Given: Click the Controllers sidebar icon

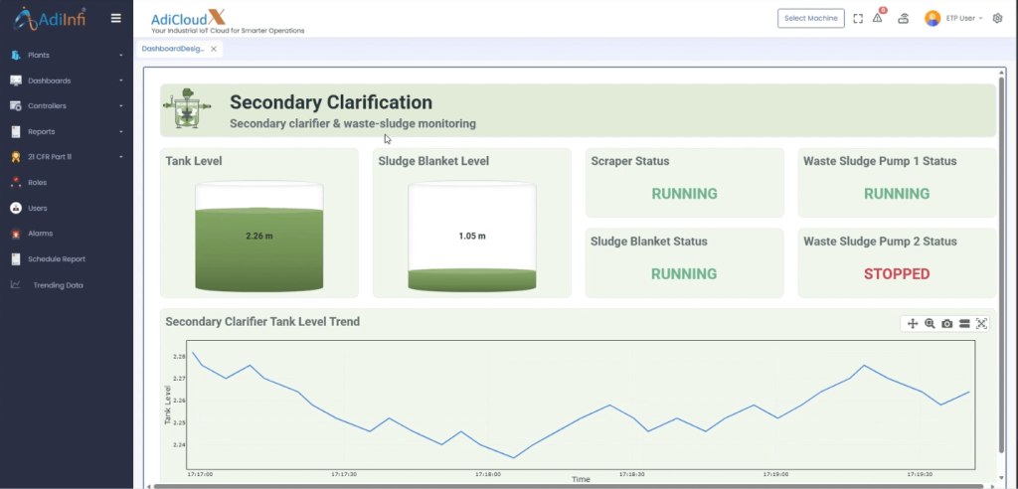Looking at the screenshot, I should coord(16,106).
